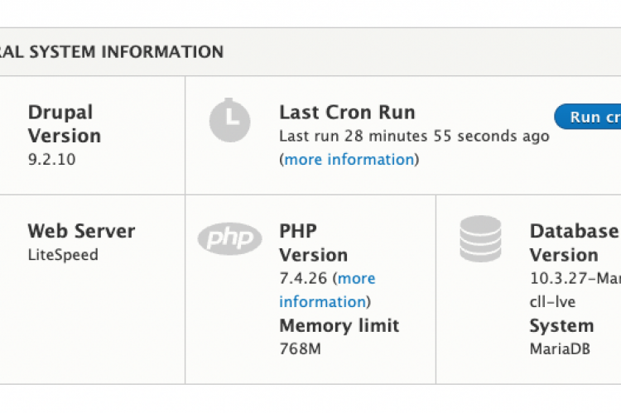Select the version number 9.2.10
This screenshot has width=621, height=413.
click(51, 160)
